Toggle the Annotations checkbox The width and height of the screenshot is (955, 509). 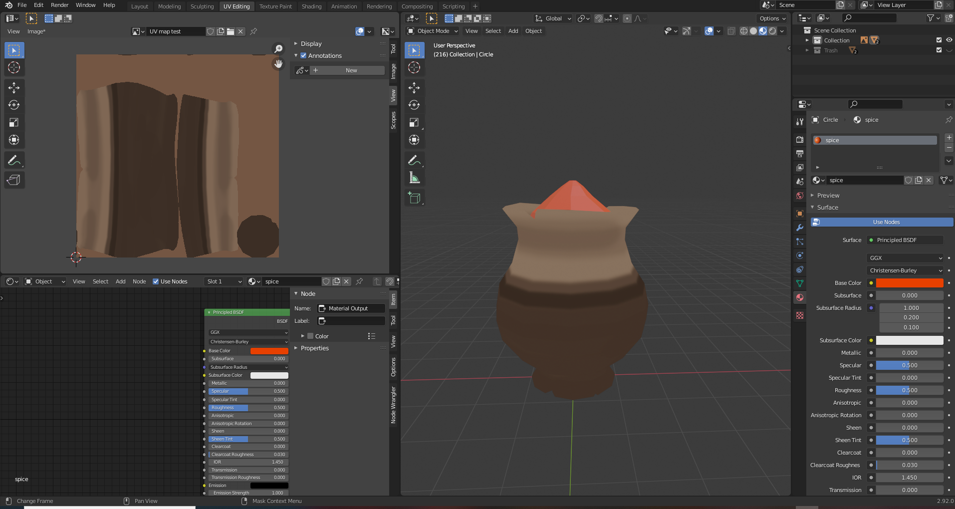pyautogui.click(x=303, y=56)
